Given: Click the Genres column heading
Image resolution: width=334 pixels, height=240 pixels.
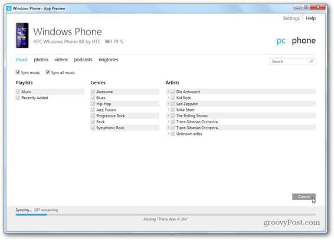Looking at the screenshot, I should 98,83.
